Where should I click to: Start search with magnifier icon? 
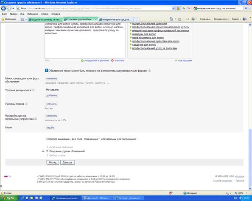246,8
